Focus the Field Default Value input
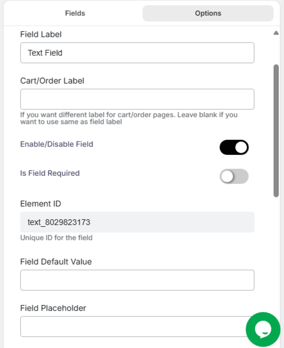 [137, 280]
